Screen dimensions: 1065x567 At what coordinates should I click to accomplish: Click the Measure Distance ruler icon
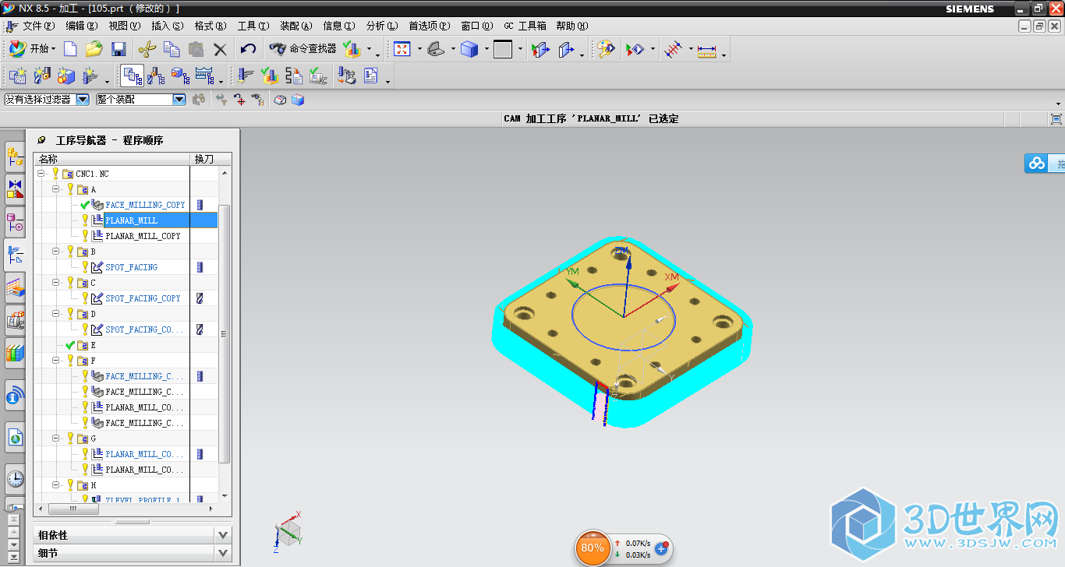707,51
